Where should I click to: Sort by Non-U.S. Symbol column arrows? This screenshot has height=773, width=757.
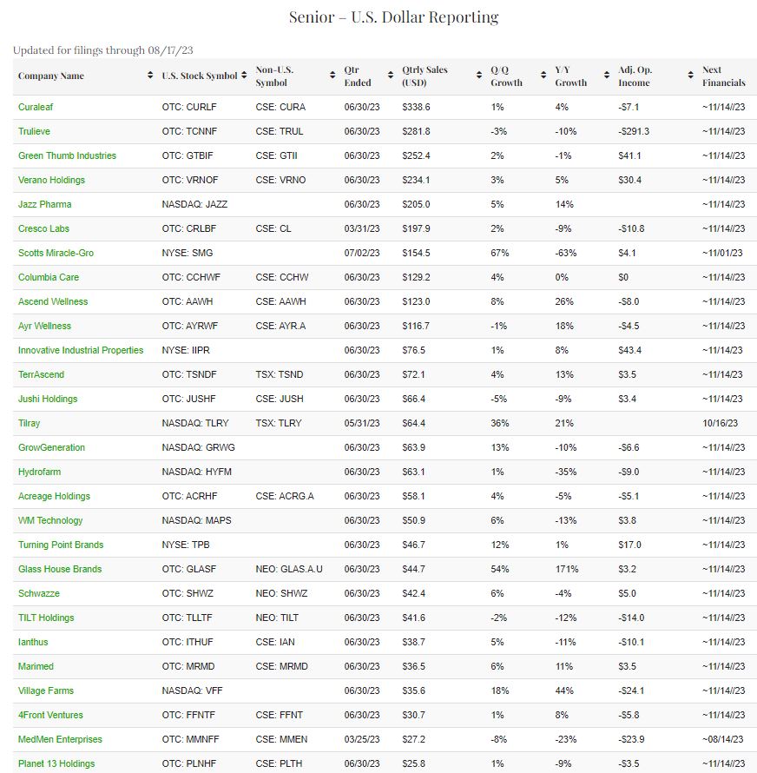click(332, 76)
